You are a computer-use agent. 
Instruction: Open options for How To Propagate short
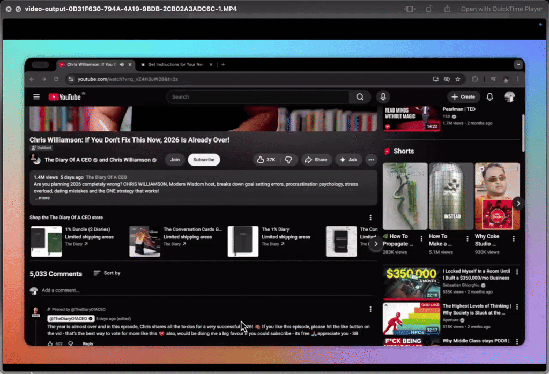coord(421,238)
